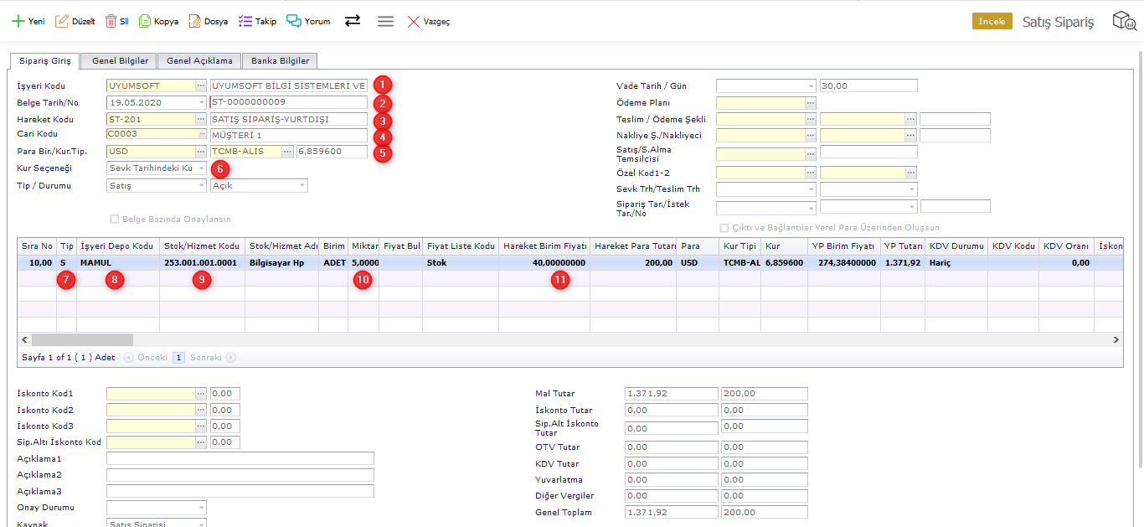The image size is (1144, 527).
Task: Open the Belge Tarih date dropdown
Action: [x=201, y=102]
